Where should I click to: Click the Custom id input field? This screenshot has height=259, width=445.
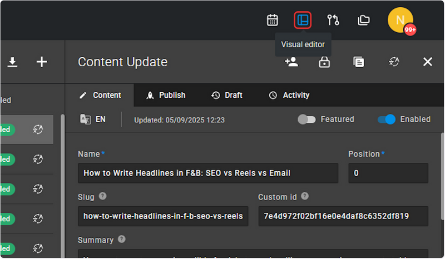pos(343,216)
